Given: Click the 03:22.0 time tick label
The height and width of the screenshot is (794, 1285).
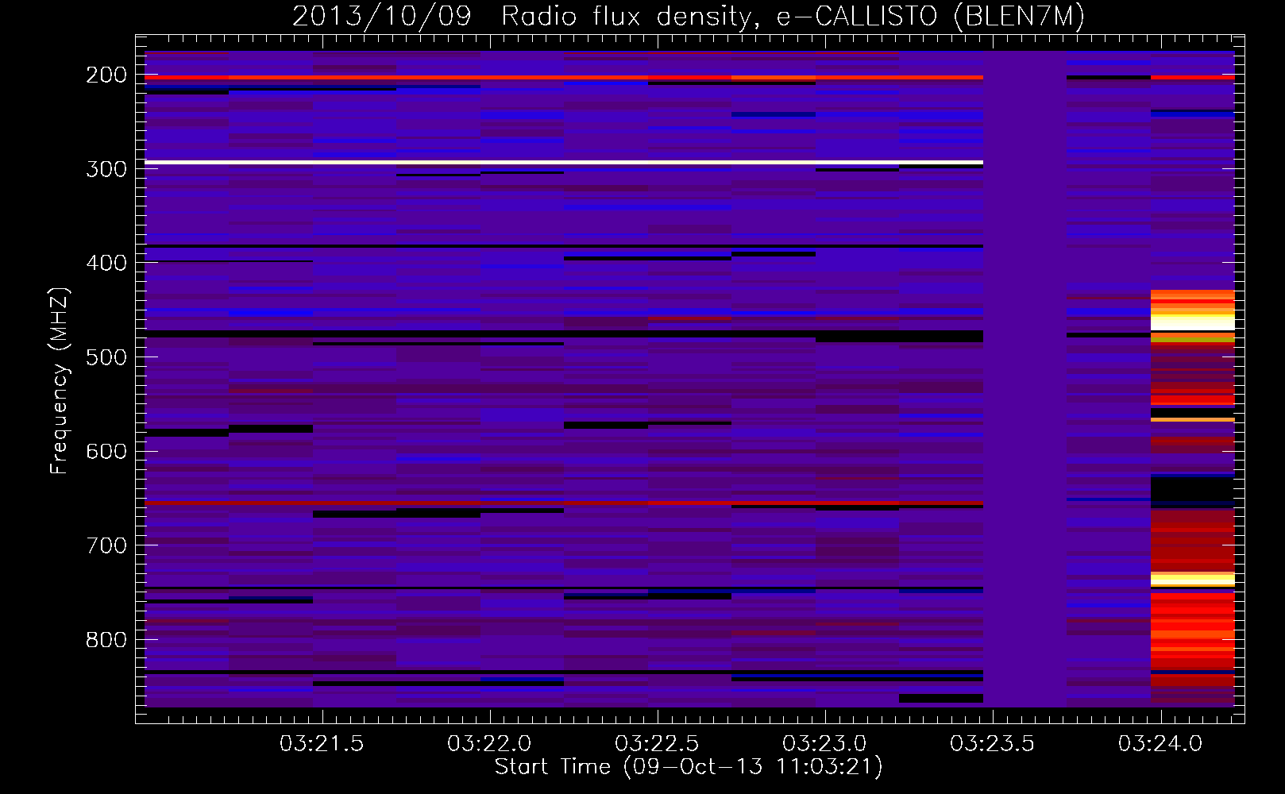Looking at the screenshot, I should [489, 744].
